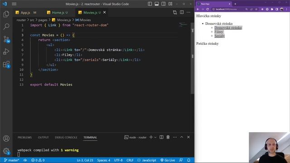Click the router breadcrumb segment
The height and width of the screenshot is (163, 290).
(21, 20)
